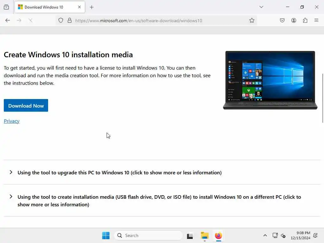Open Task View on taskbar
324x243 pixels.
[190, 235]
